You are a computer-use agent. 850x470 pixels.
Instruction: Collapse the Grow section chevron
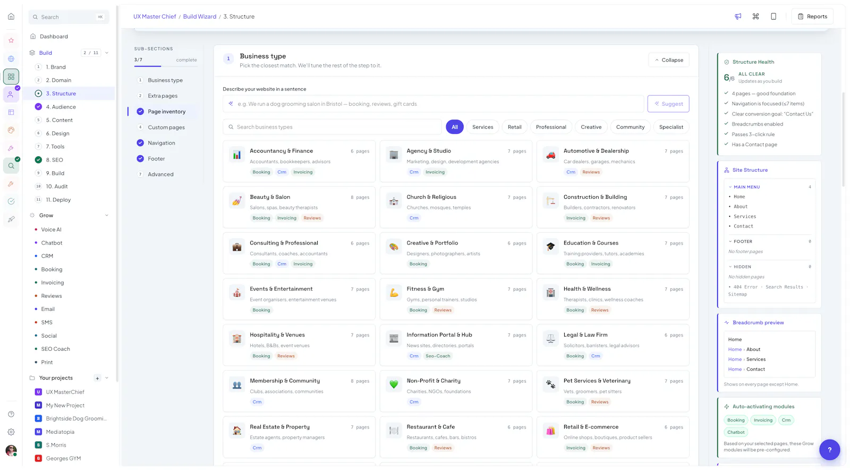(x=107, y=215)
